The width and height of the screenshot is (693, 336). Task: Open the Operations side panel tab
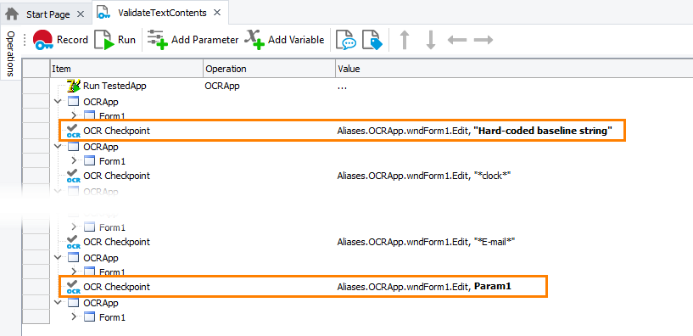pyautogui.click(x=11, y=53)
